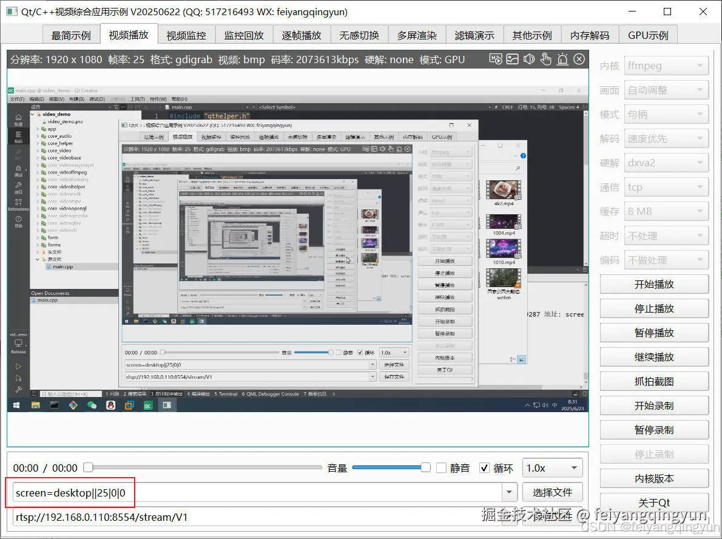Open the 编码 不做处理 dropdown
Viewport: 722px width, 539px height.
tap(666, 260)
